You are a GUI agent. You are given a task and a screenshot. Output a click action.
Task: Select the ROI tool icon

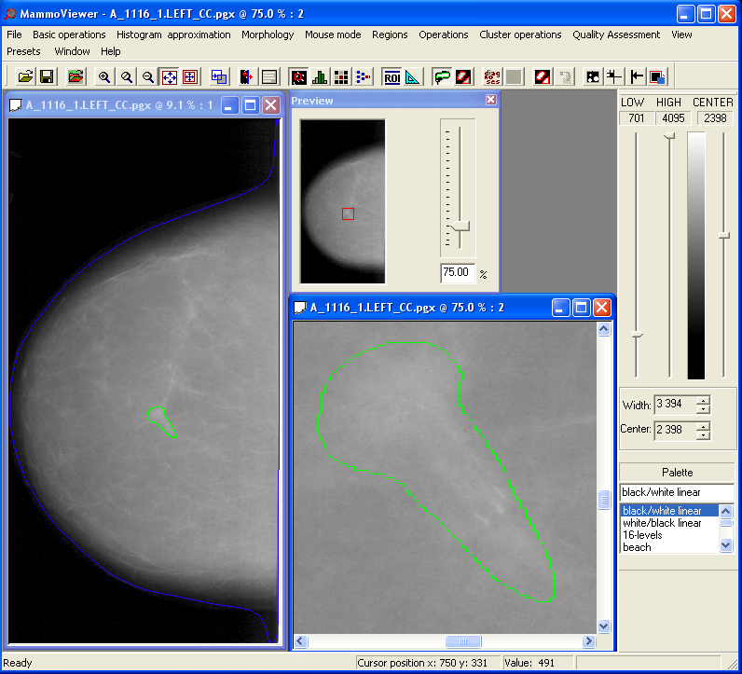[392, 76]
